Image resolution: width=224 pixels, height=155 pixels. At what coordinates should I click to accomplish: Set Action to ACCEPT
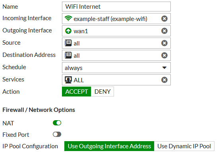pyautogui.click(x=76, y=92)
